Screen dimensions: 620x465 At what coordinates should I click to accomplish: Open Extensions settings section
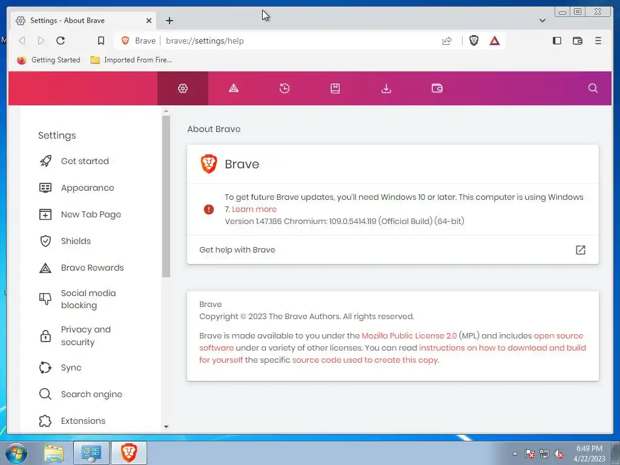pyautogui.click(x=82, y=421)
